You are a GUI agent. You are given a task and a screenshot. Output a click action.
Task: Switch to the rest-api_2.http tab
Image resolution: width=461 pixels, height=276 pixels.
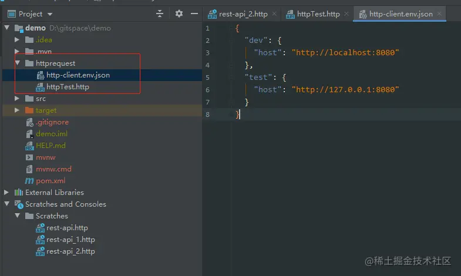(x=243, y=14)
